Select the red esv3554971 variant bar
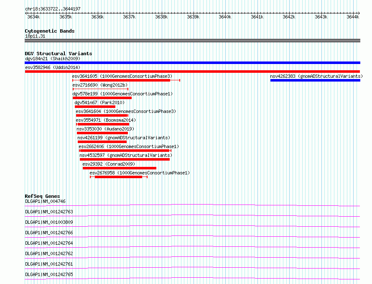Screen dimensions: 372x284 pyautogui.click(x=103, y=124)
